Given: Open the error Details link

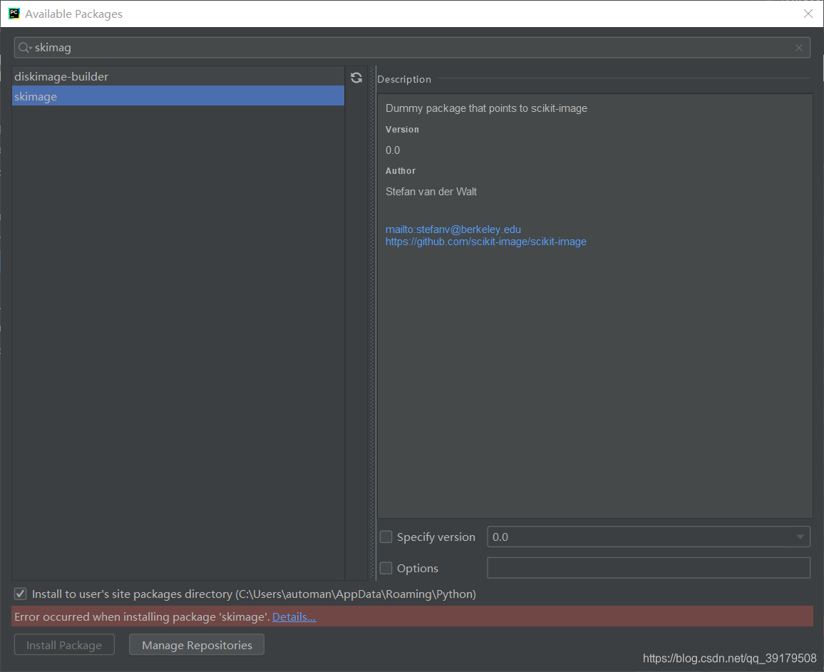Looking at the screenshot, I should click(294, 617).
